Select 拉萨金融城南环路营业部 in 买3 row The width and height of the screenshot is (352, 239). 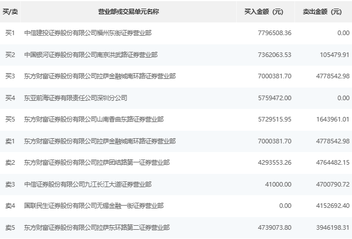[100, 76]
